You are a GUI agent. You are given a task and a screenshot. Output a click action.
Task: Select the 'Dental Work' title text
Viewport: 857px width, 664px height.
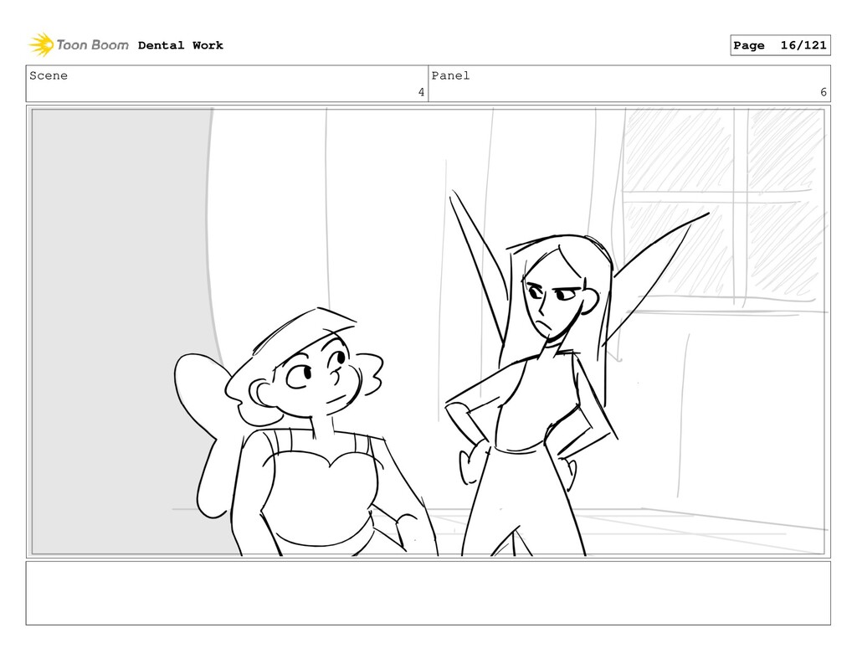181,45
